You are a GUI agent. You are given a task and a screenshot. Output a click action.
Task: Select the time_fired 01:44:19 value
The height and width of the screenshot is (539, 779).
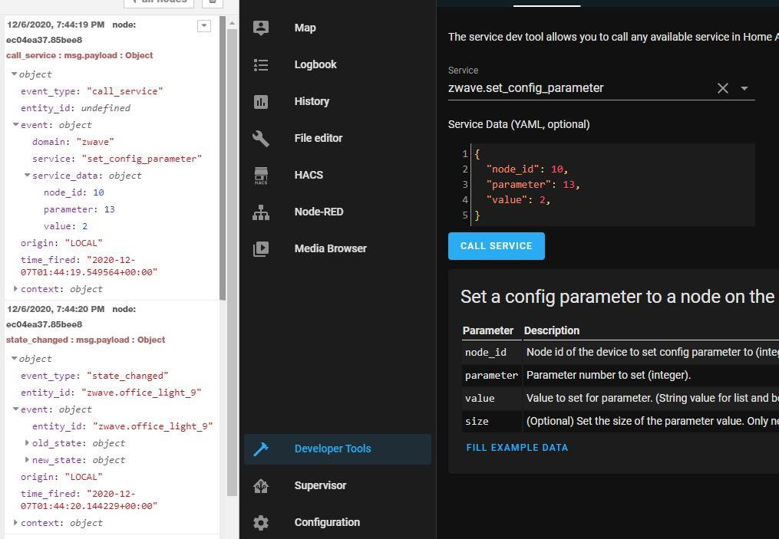pyautogui.click(x=89, y=266)
